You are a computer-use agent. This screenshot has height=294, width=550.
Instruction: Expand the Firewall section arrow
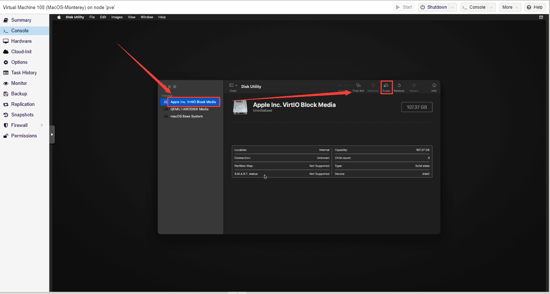(42, 125)
